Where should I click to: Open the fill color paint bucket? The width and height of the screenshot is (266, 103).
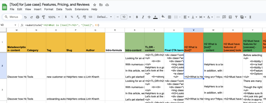(x=163, y=17)
